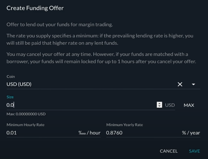Click the USD unit suffix in Size
This screenshot has width=208, height=159.
coord(170,105)
